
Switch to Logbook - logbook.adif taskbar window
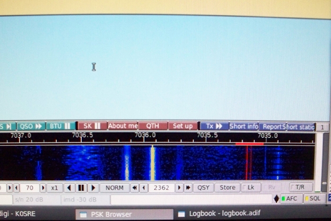click(x=221, y=214)
